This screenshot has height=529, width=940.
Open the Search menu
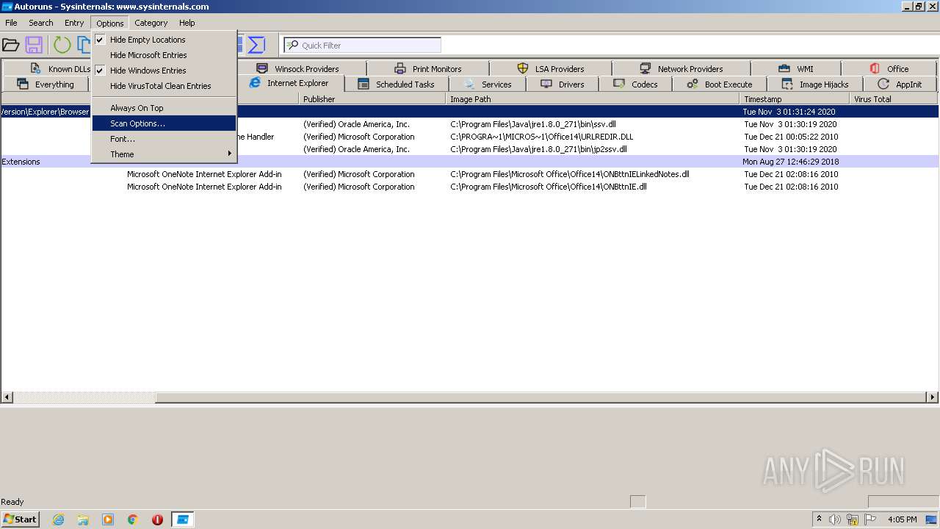tap(41, 23)
